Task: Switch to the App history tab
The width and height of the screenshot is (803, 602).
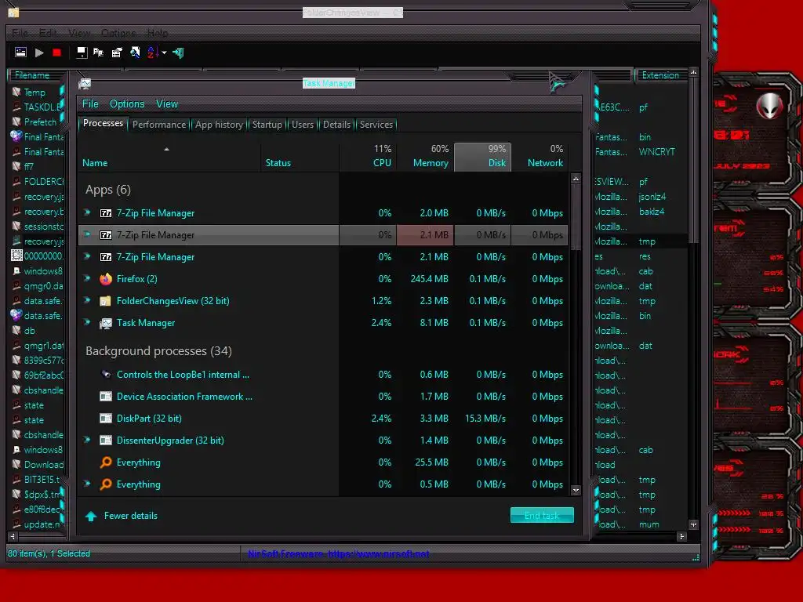Action: 220,125
